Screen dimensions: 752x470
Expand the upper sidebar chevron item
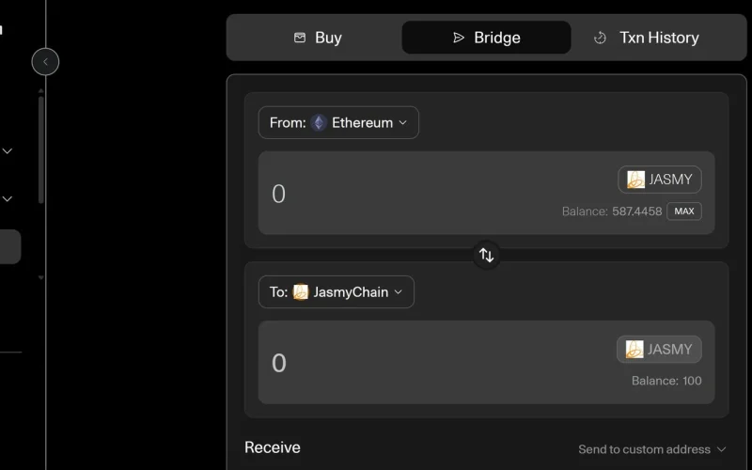8,151
